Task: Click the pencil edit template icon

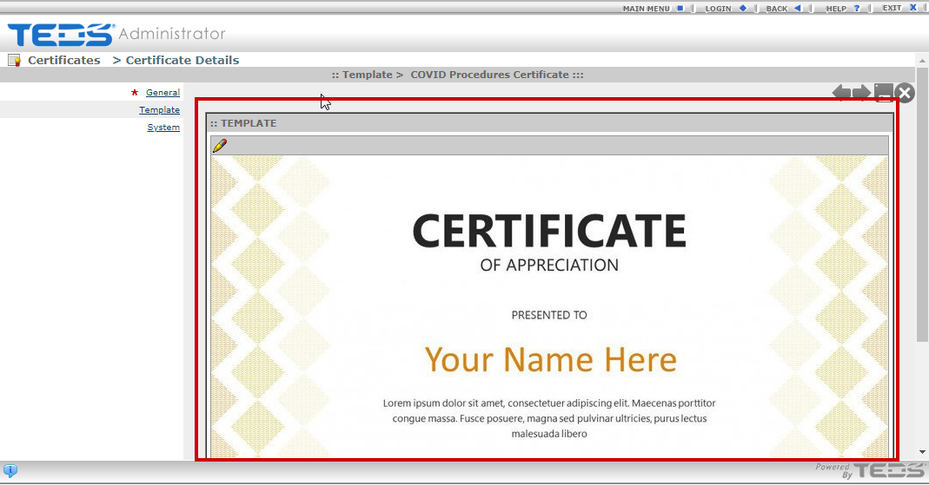Action: [x=219, y=146]
